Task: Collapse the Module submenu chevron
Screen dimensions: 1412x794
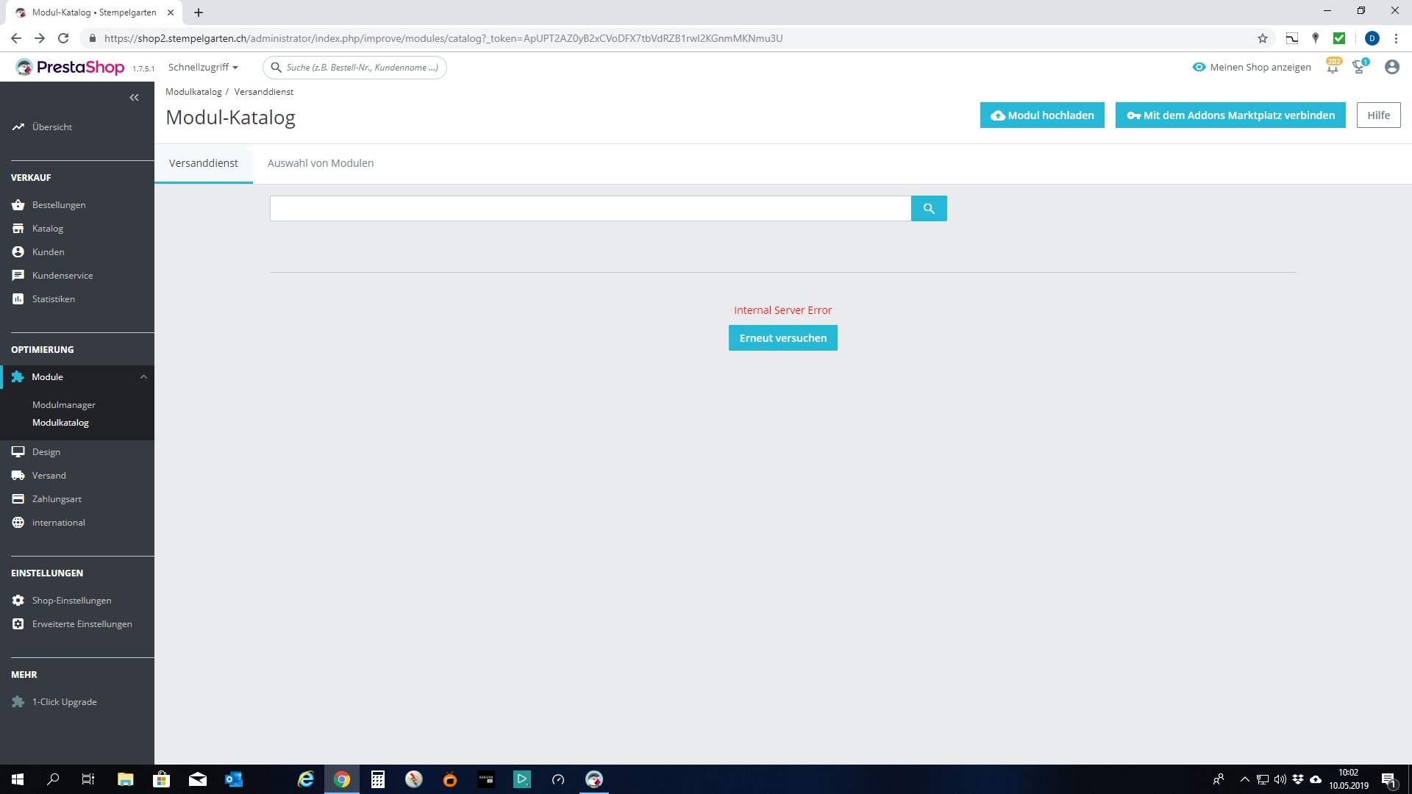Action: pos(143,377)
